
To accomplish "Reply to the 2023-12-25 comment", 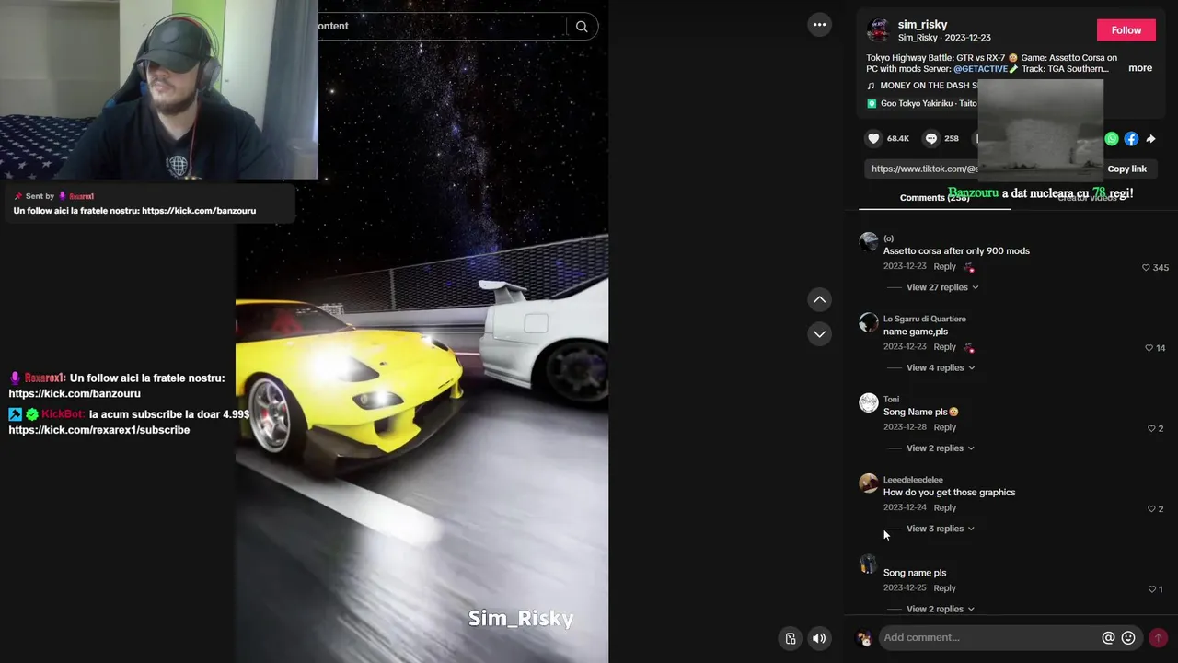I will 944,588.
